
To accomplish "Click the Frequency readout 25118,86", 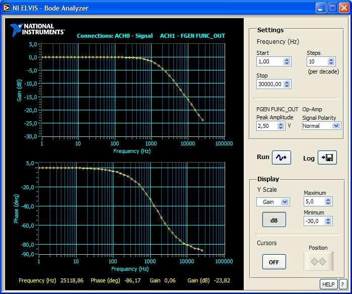I will pyautogui.click(x=72, y=280).
